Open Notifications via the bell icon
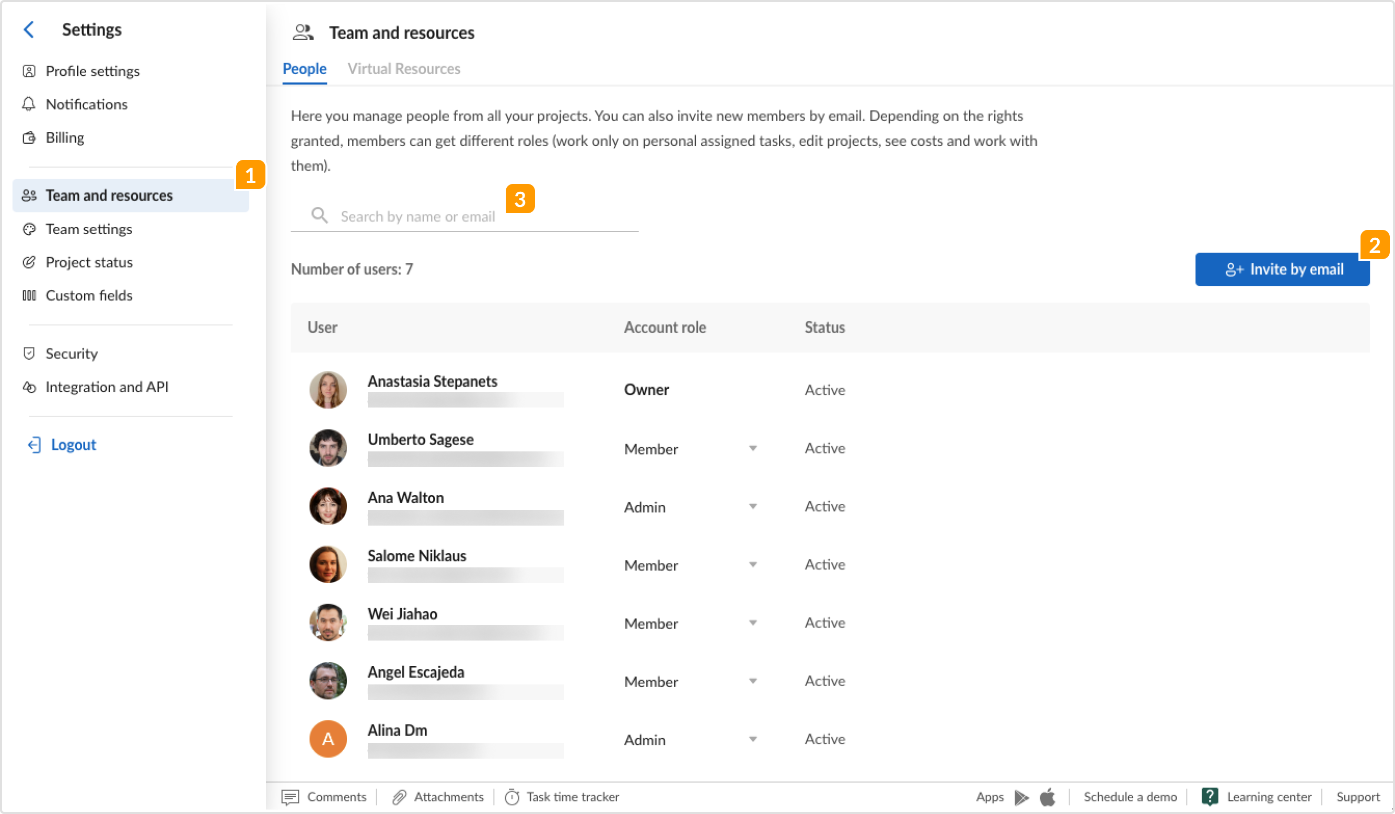 point(29,104)
